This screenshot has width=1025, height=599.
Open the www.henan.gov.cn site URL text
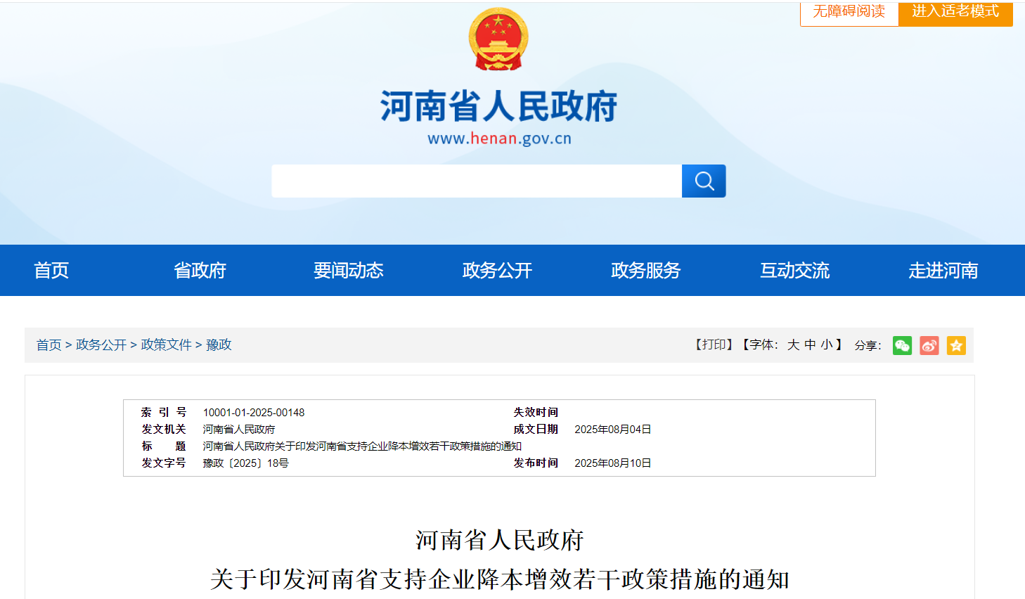(x=499, y=139)
